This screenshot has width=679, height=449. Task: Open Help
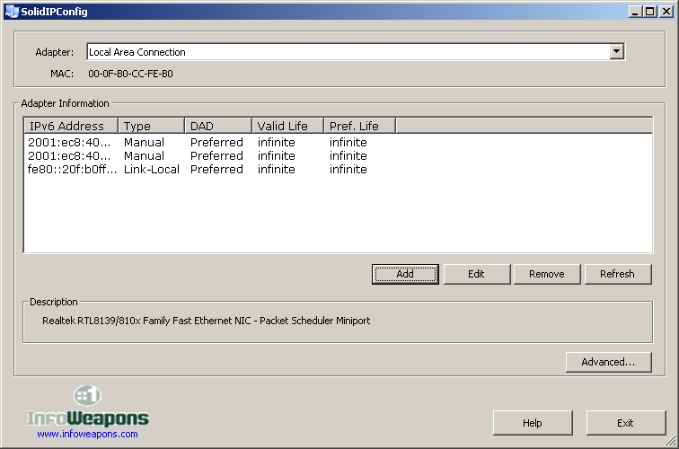pyautogui.click(x=533, y=423)
